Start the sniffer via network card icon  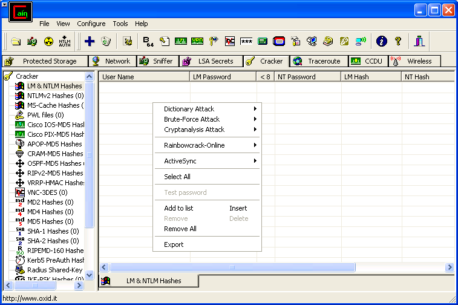tap(32, 41)
